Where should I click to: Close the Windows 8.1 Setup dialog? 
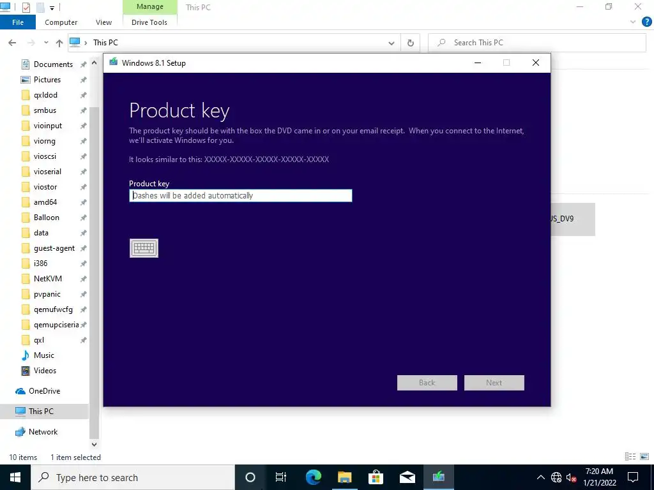536,63
